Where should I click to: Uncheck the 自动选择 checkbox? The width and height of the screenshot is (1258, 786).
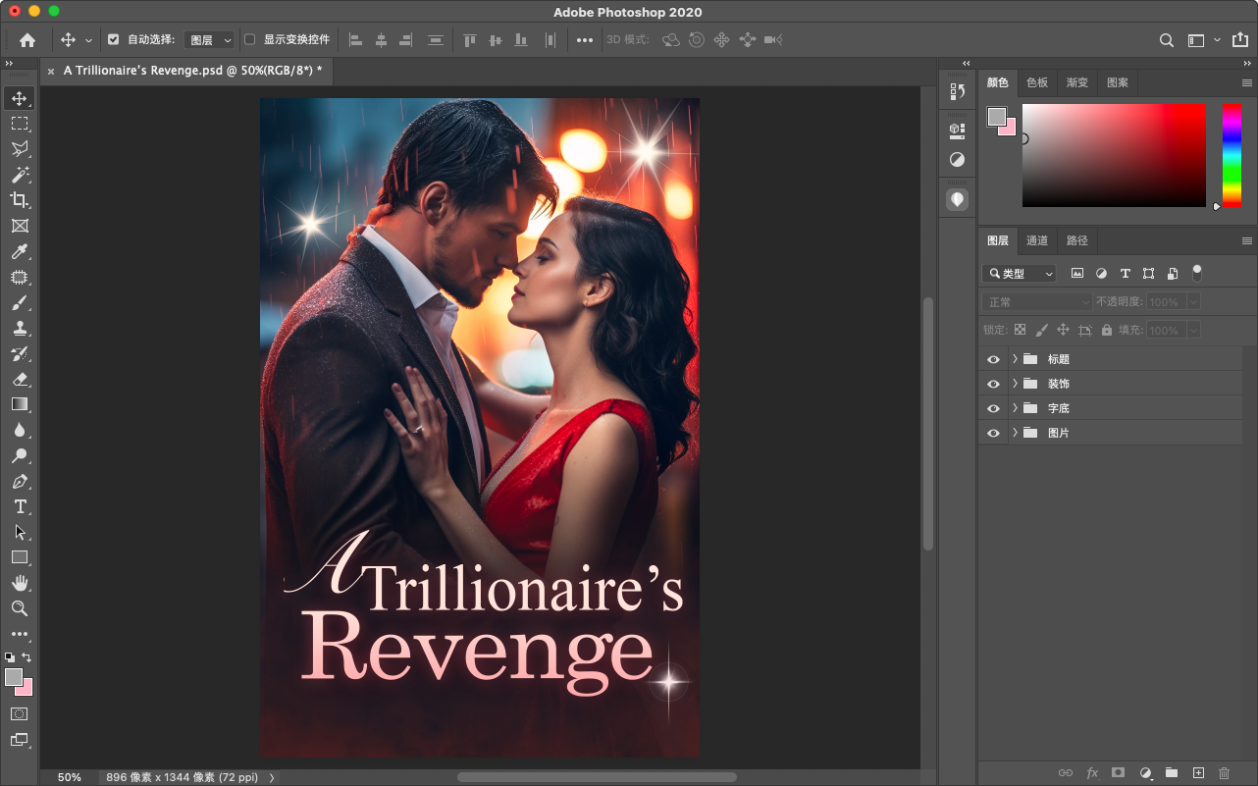[113, 40]
